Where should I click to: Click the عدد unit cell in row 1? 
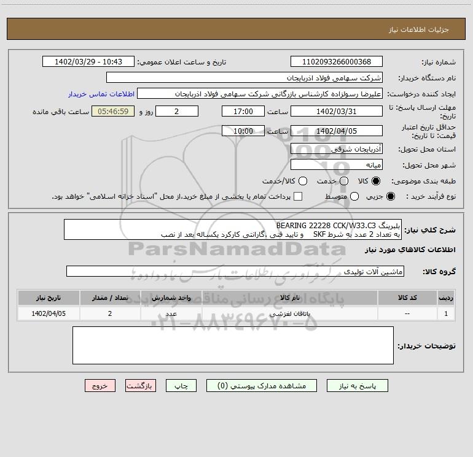coord(171,313)
